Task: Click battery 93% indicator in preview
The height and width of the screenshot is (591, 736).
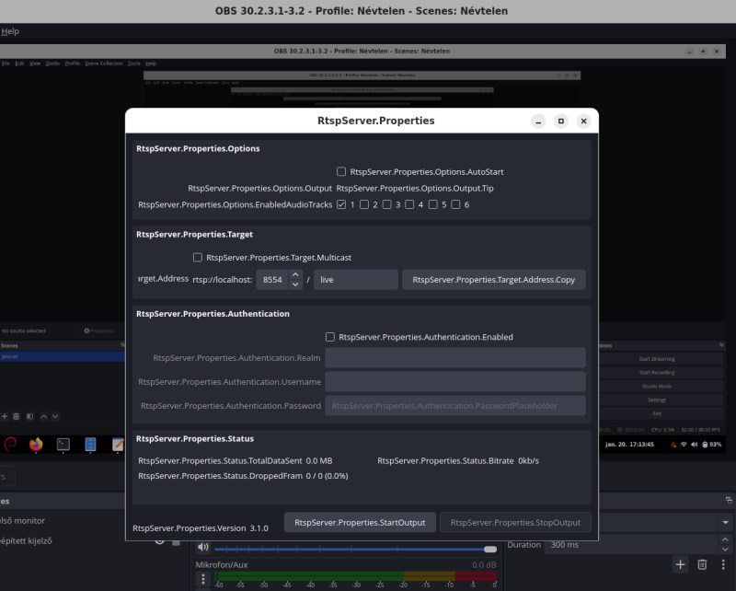Action: (x=711, y=444)
